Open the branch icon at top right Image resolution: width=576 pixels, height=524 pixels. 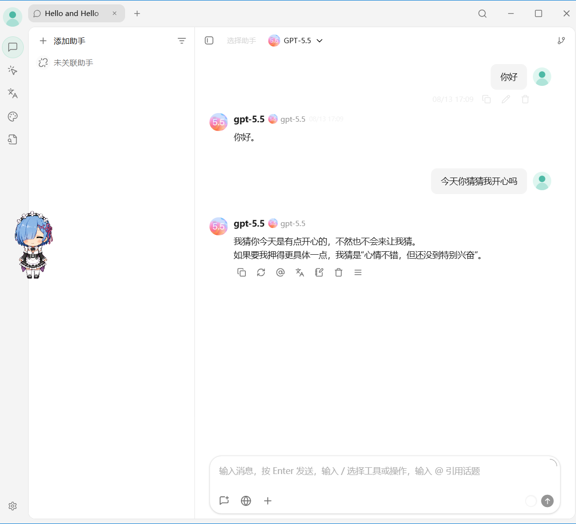click(561, 40)
